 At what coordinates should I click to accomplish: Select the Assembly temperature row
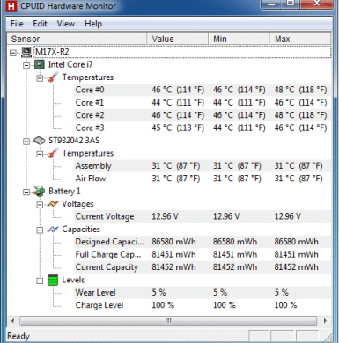tap(203, 166)
